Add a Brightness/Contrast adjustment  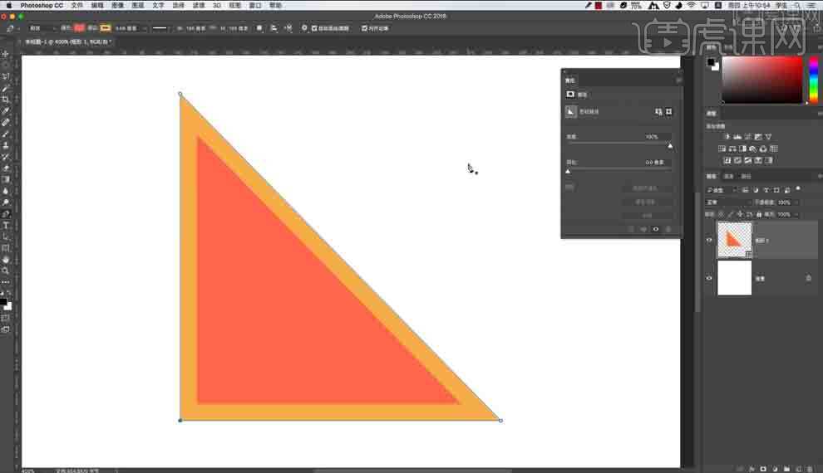[x=727, y=137]
